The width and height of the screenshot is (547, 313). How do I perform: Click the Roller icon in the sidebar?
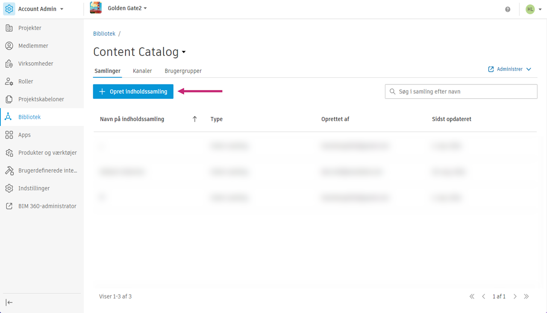click(9, 81)
